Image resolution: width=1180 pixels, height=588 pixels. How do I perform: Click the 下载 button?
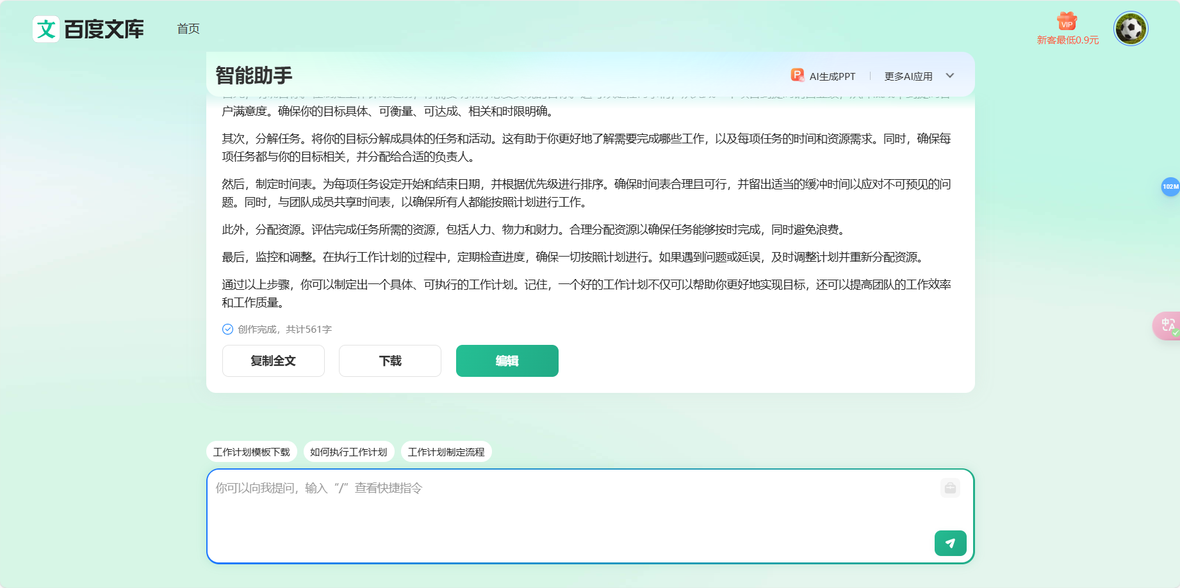pyautogui.click(x=389, y=361)
